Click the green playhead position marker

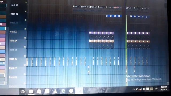127,43
